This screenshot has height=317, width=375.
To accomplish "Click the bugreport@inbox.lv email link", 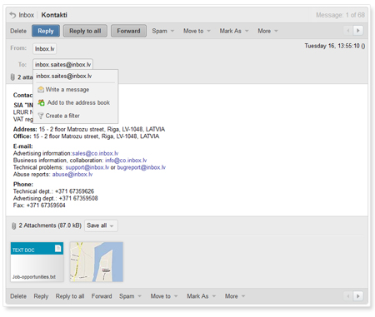I will [x=141, y=167].
